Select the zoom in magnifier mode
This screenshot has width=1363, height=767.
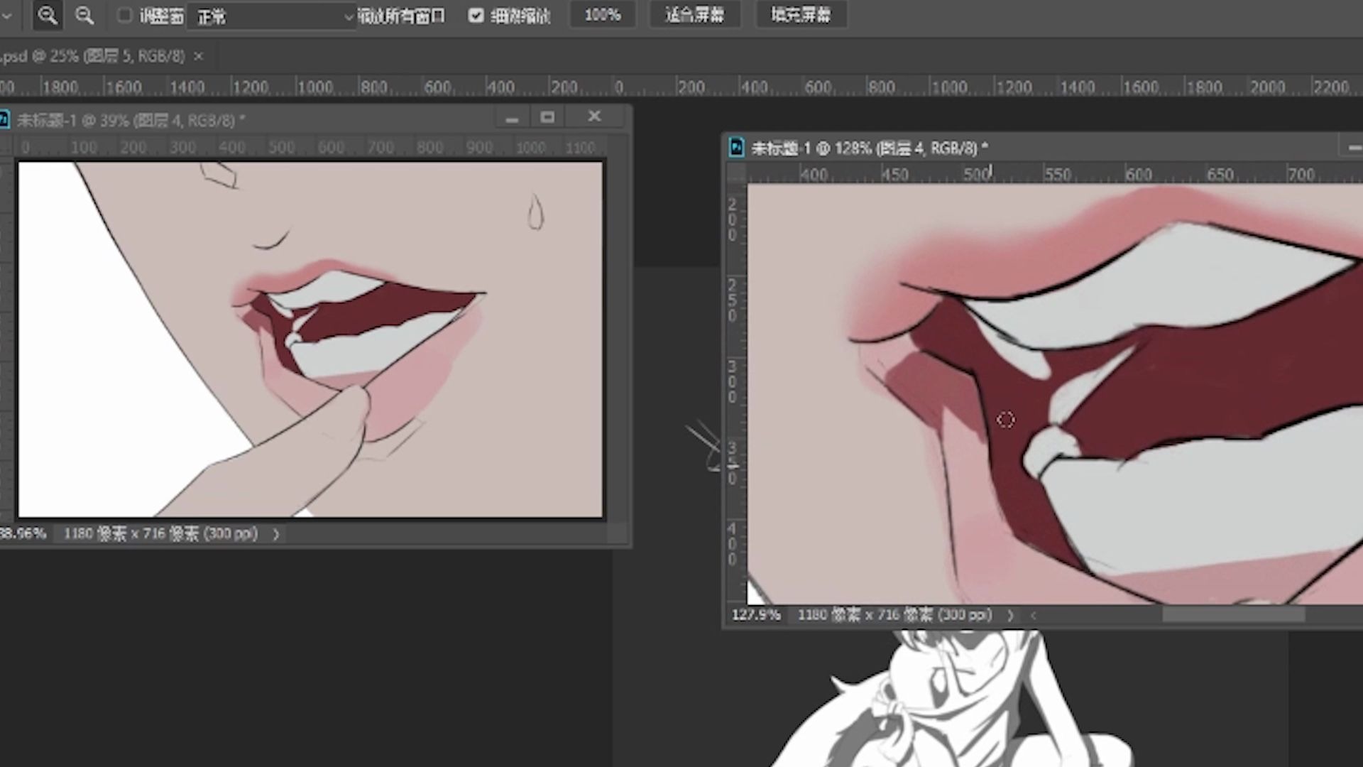48,16
